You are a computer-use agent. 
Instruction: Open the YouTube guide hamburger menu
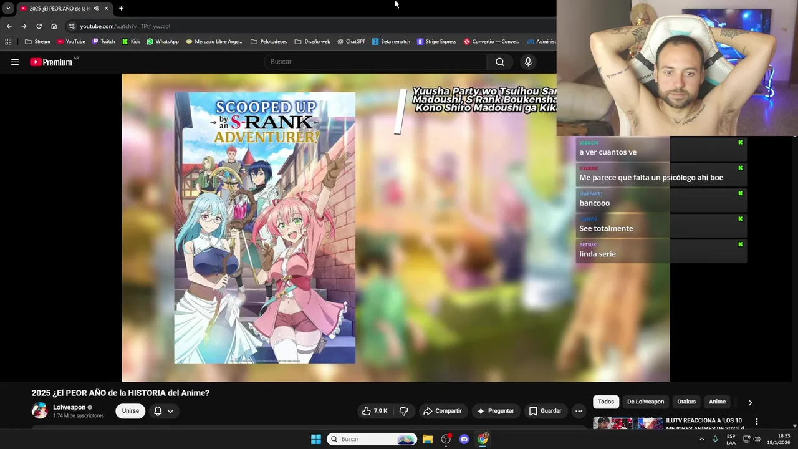click(x=15, y=62)
